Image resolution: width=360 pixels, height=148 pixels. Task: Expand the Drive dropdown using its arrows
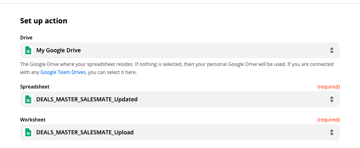coord(331,50)
